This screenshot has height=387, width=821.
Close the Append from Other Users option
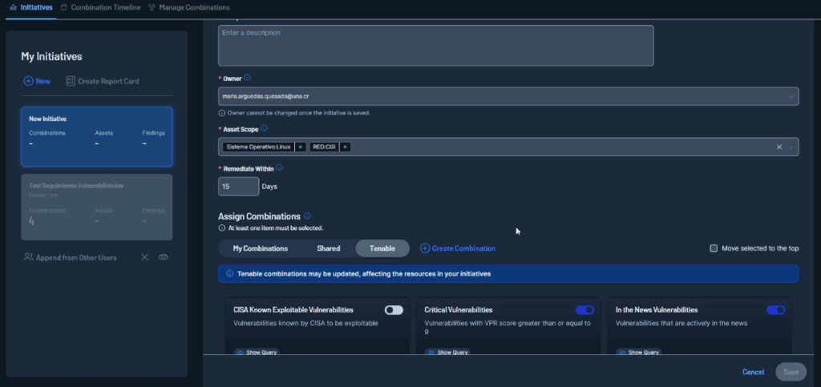144,257
